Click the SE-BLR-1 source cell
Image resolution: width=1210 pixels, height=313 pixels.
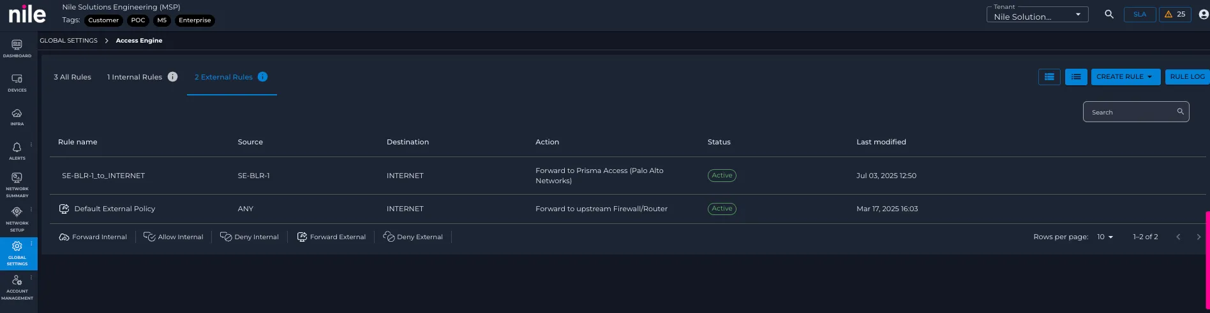254,176
